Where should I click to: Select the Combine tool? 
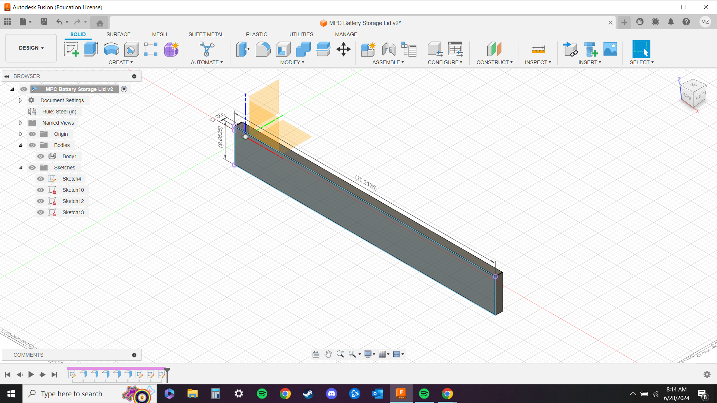coord(303,49)
